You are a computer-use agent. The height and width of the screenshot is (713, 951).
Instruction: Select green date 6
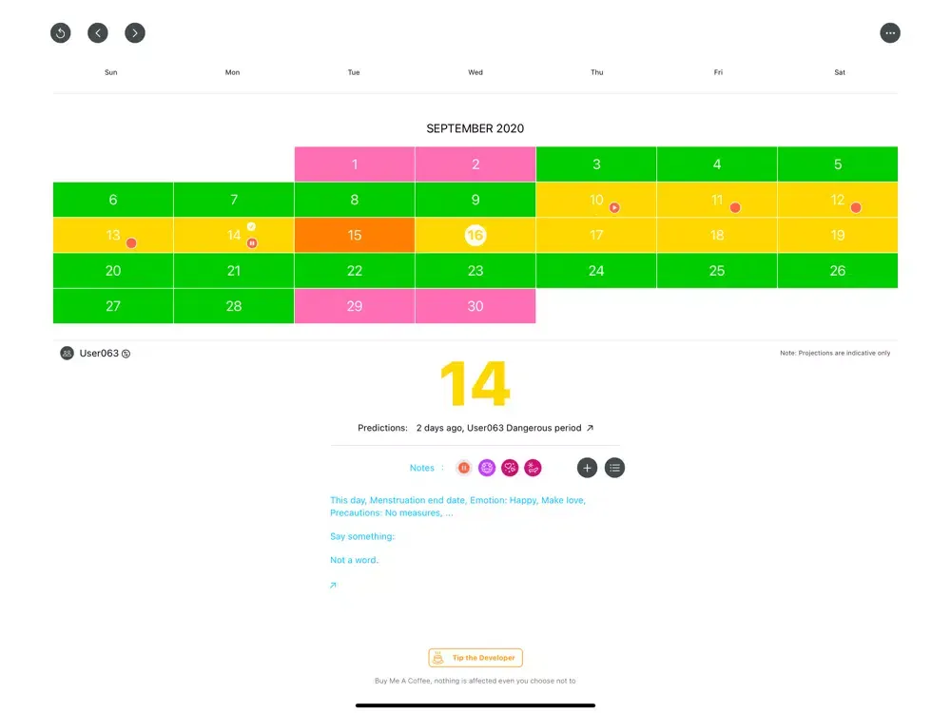tap(113, 200)
